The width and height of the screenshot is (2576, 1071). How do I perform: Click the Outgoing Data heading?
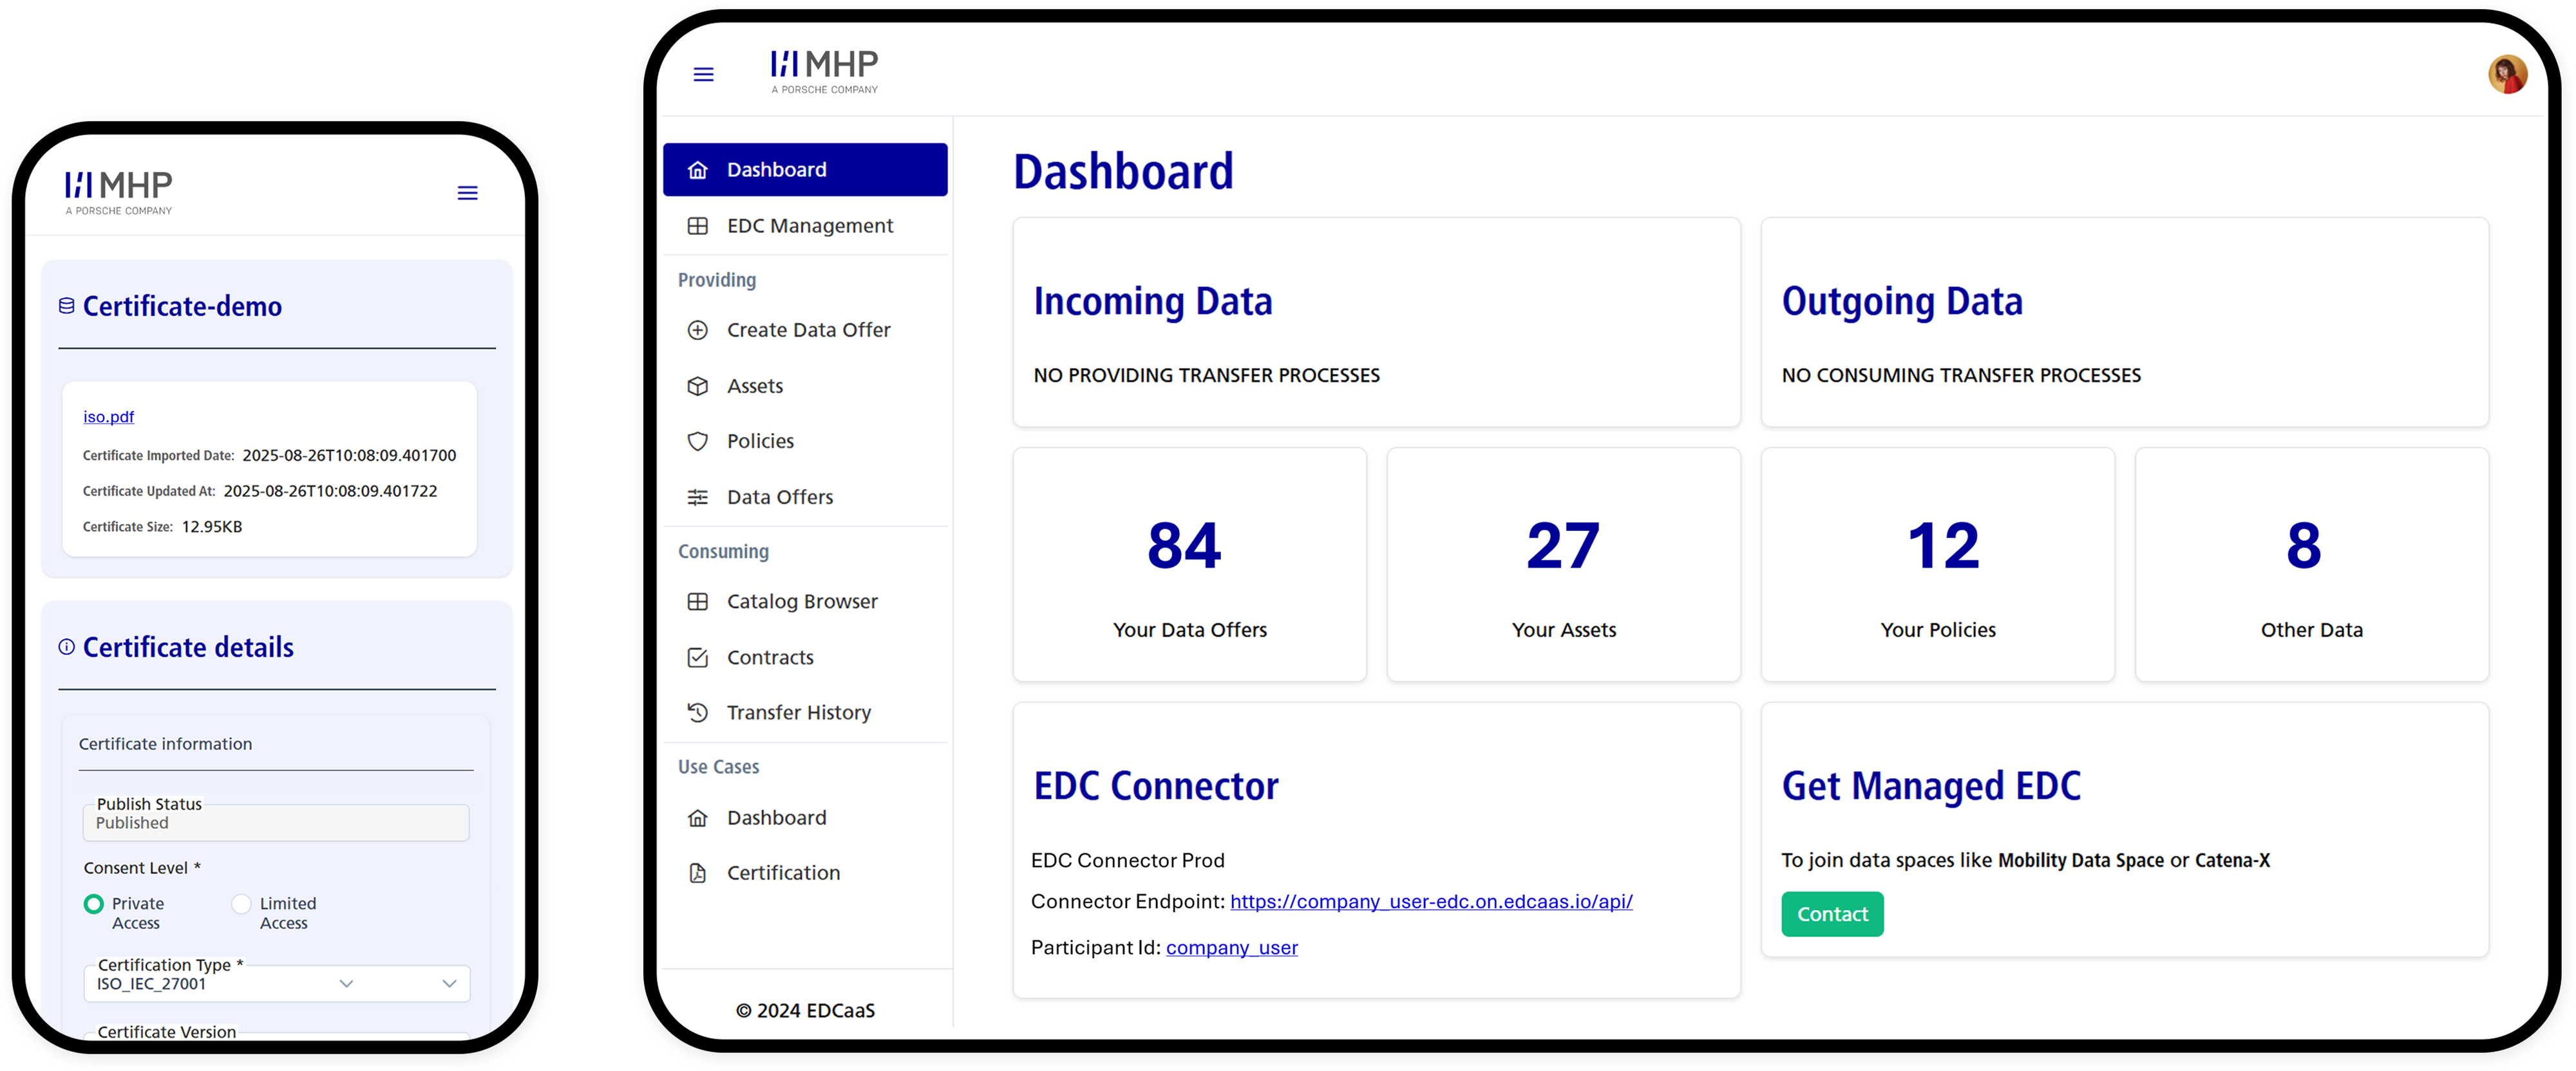[x=1902, y=302]
